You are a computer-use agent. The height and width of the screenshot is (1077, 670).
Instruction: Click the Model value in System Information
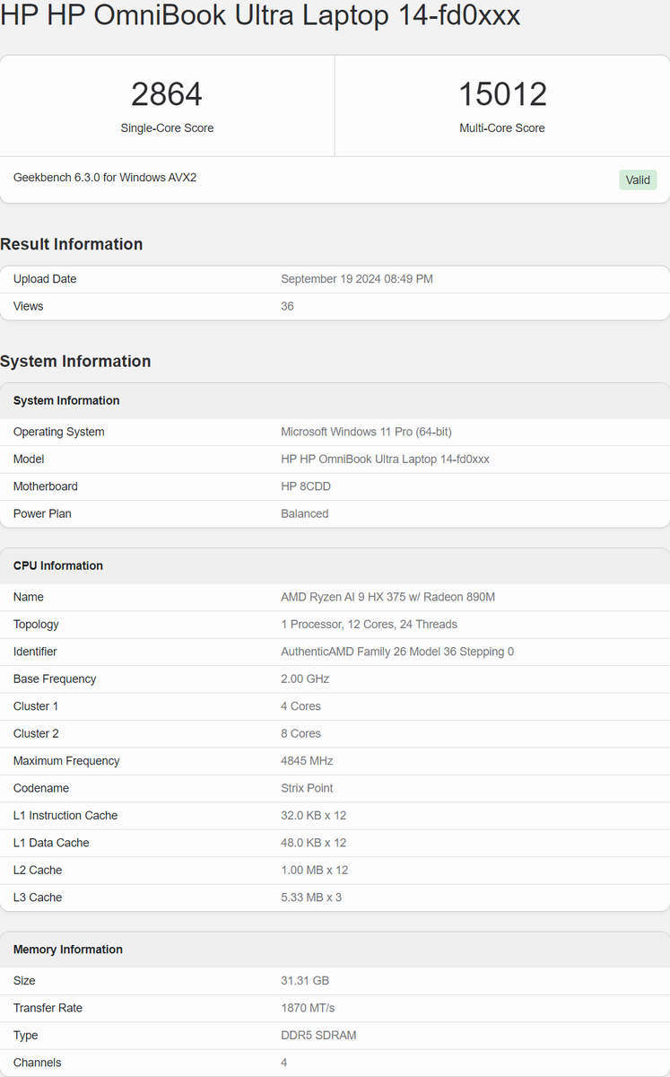[x=385, y=459]
